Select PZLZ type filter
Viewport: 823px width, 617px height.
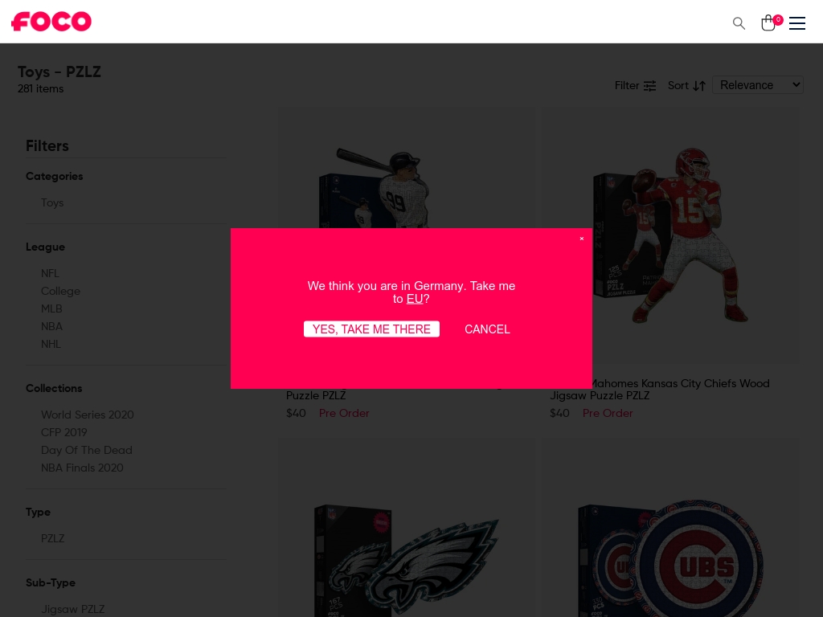(52, 538)
